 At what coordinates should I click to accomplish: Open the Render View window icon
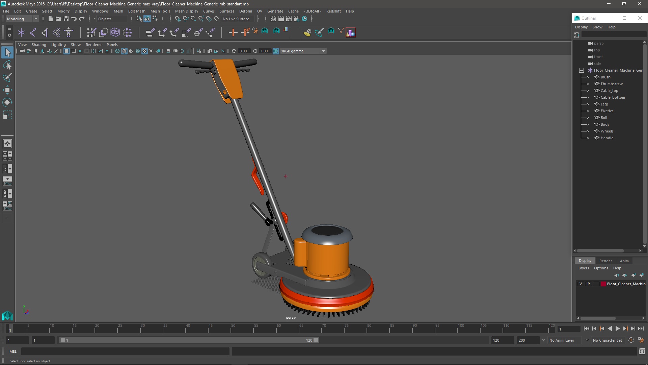pyautogui.click(x=273, y=19)
